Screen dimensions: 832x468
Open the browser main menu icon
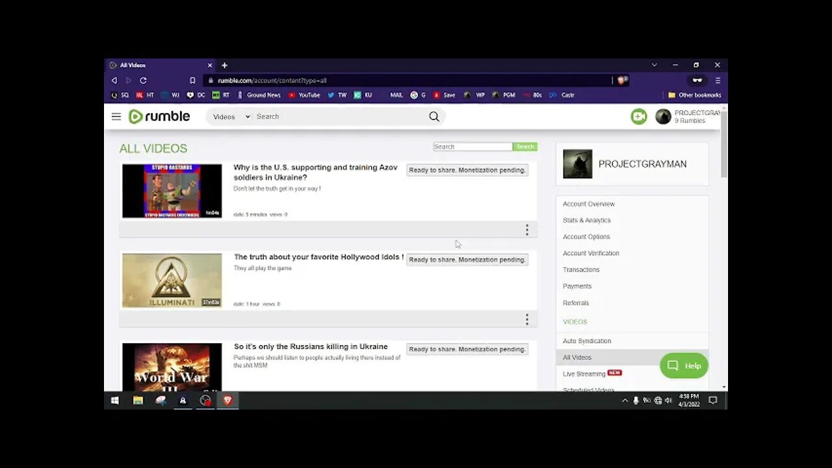coord(718,81)
